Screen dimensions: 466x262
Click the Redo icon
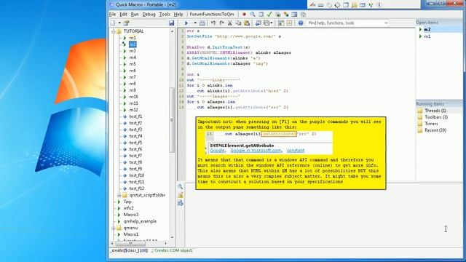point(221,23)
